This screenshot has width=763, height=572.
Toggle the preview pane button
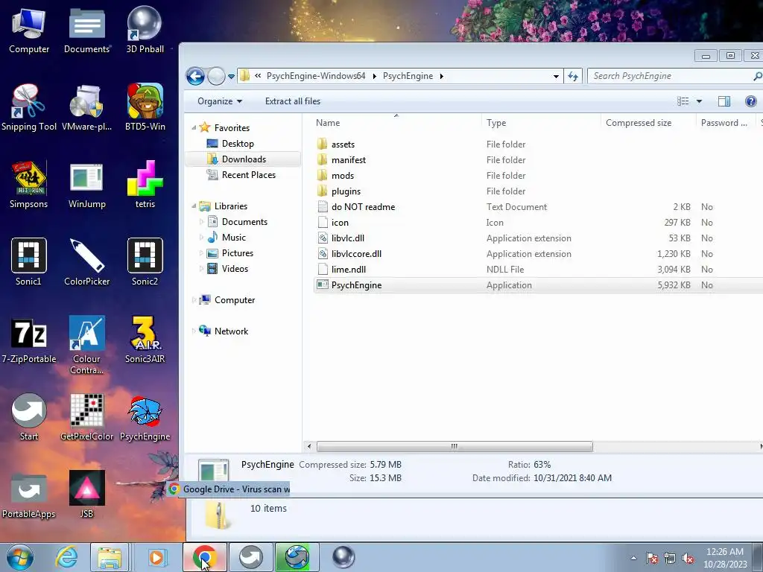(x=724, y=101)
